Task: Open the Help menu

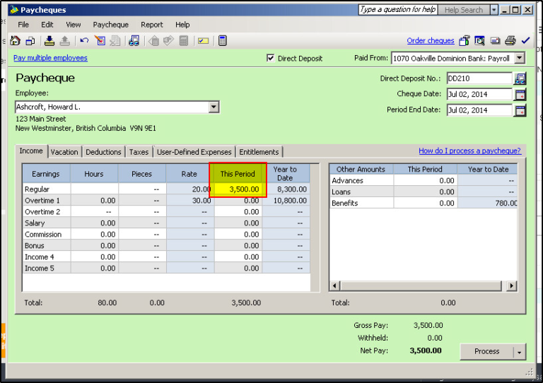Action: (182, 25)
